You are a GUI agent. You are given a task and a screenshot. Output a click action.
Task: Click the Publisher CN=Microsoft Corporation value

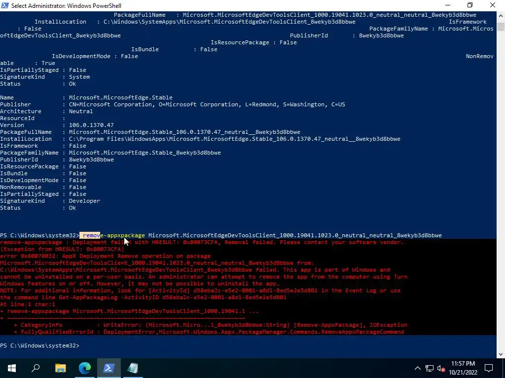(x=207, y=104)
